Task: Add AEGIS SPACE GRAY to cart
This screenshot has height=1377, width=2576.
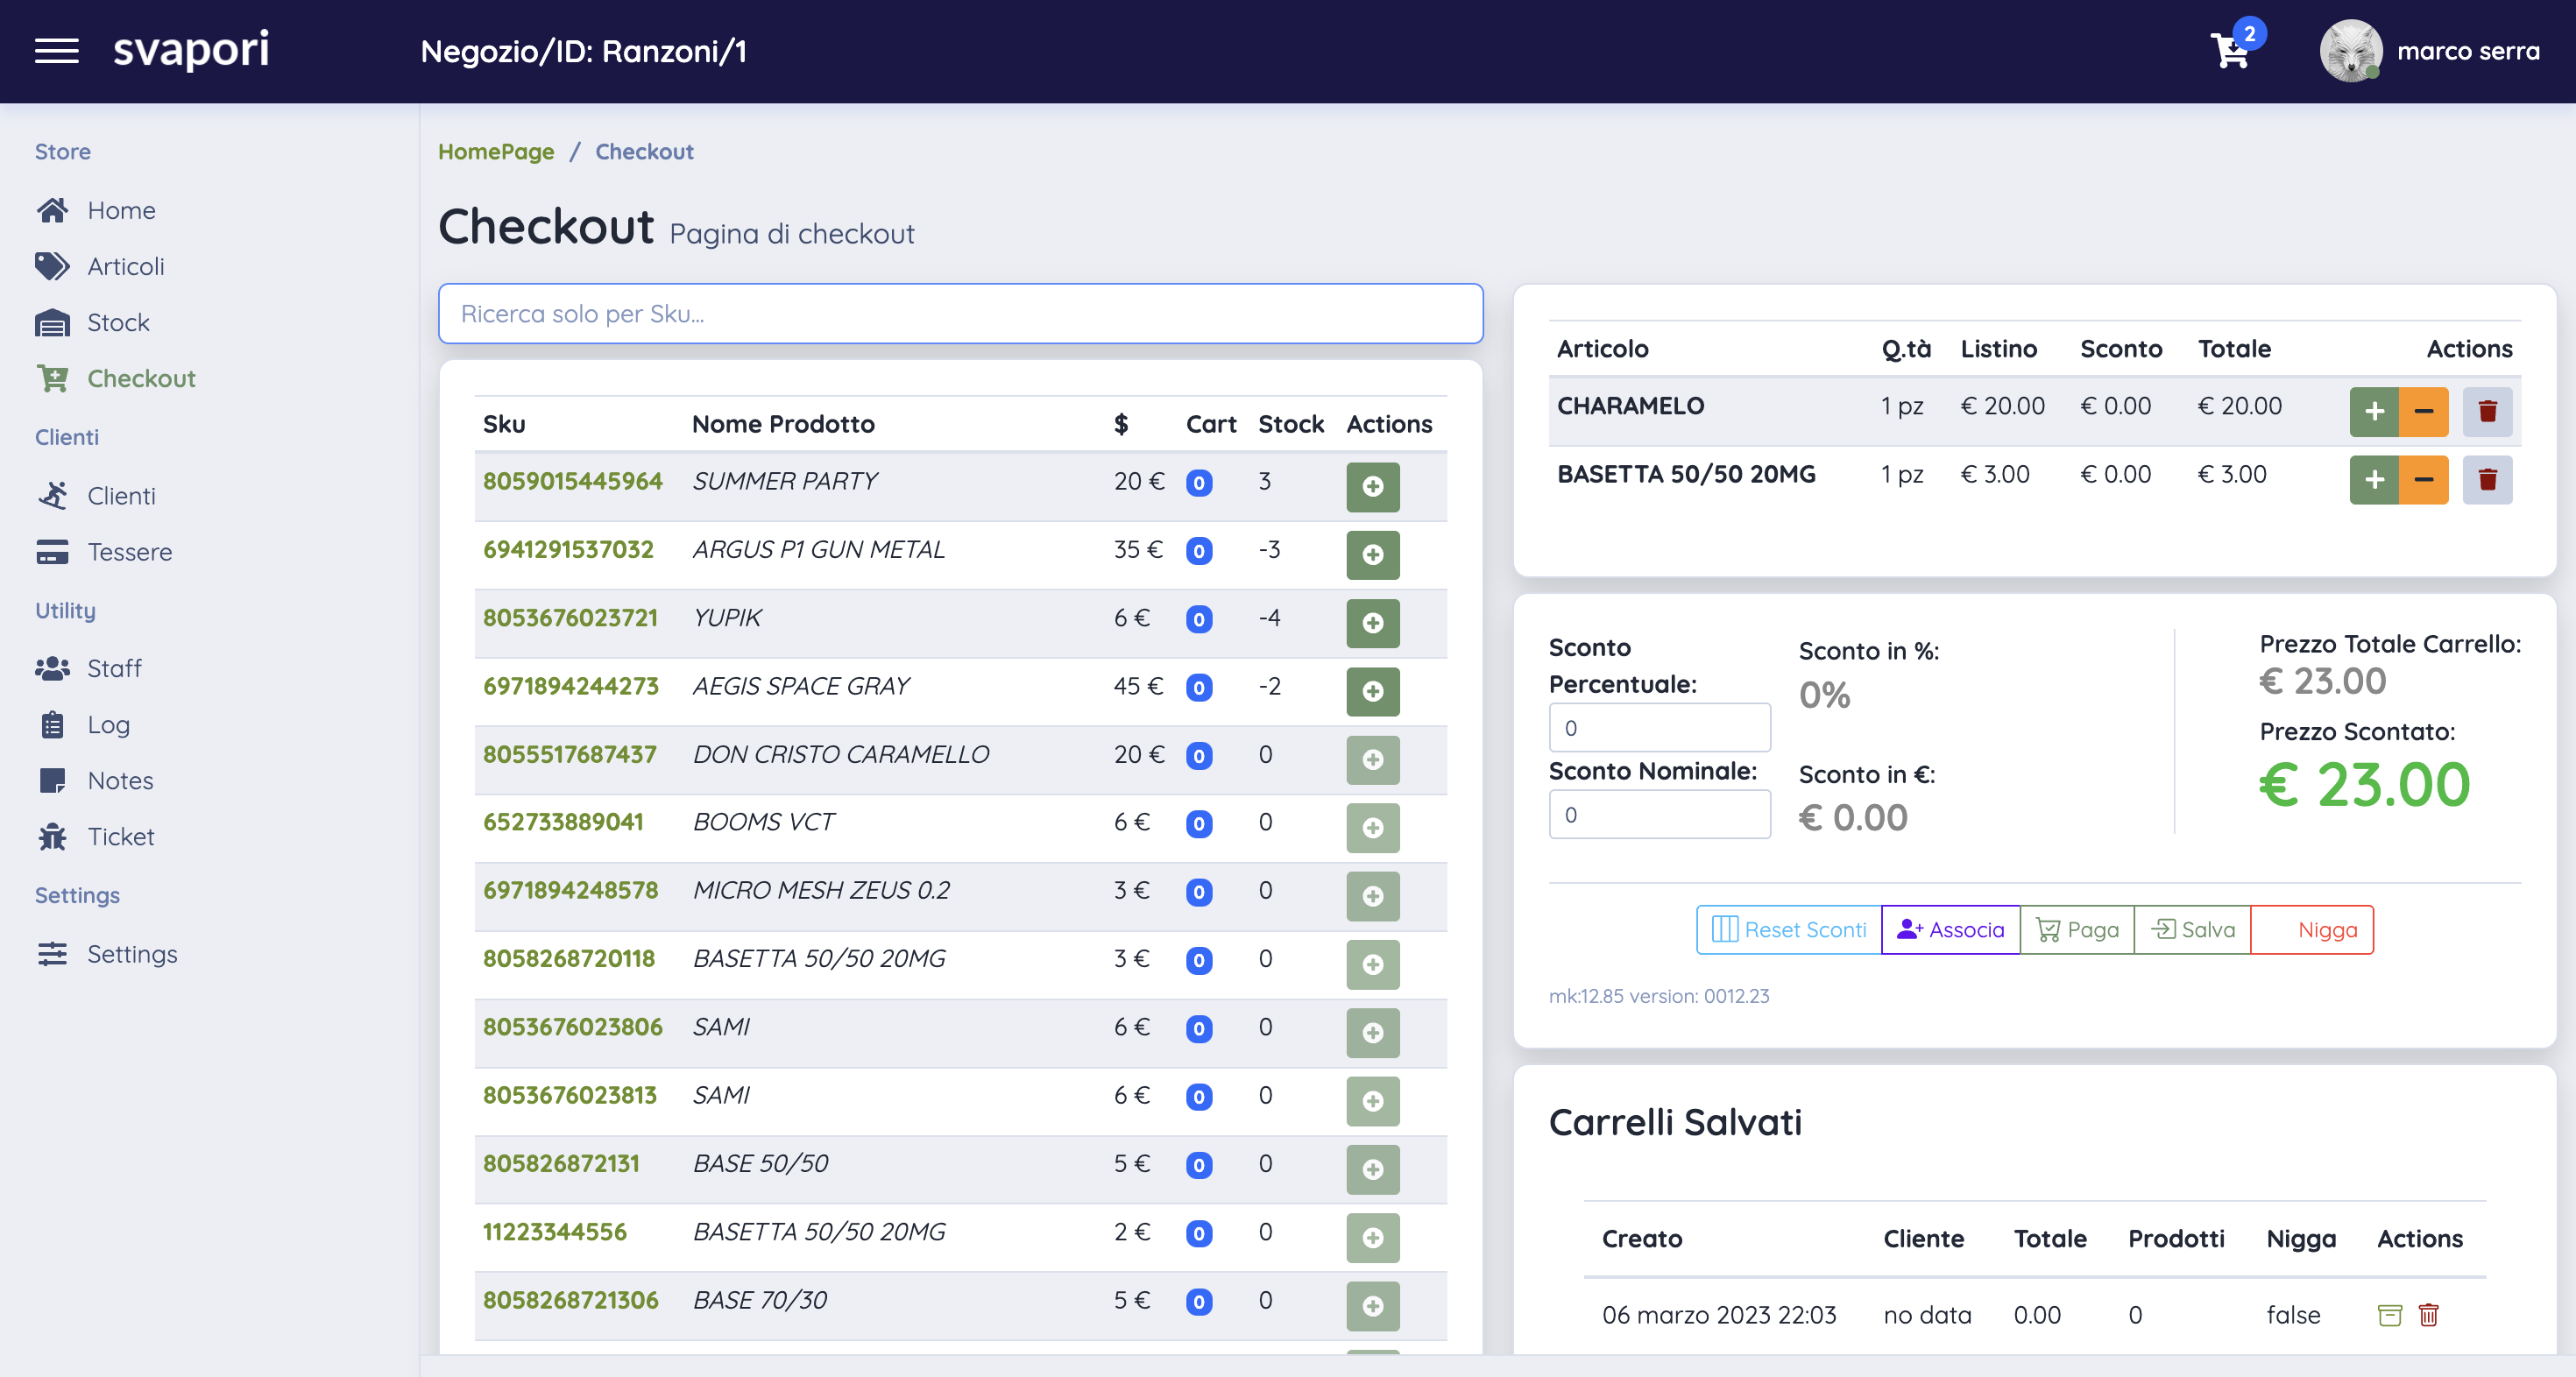Action: coord(1372,691)
